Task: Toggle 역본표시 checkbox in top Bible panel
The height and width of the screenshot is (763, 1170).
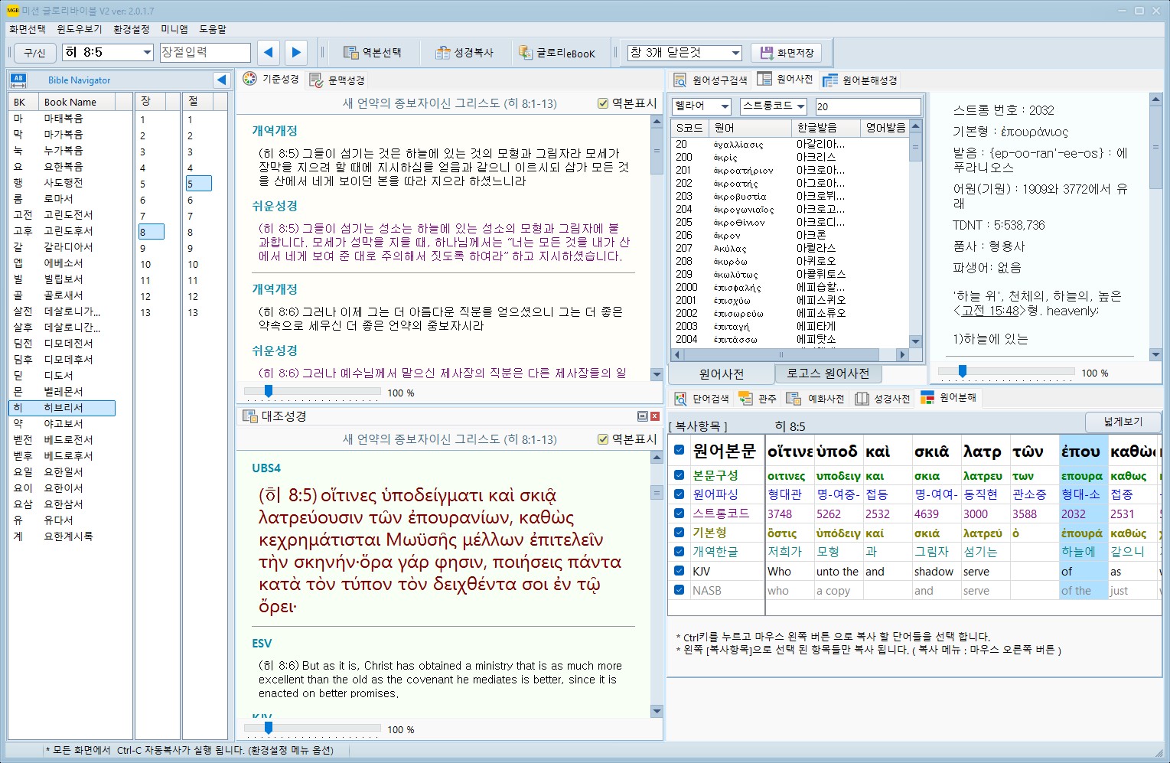Action: tap(603, 103)
